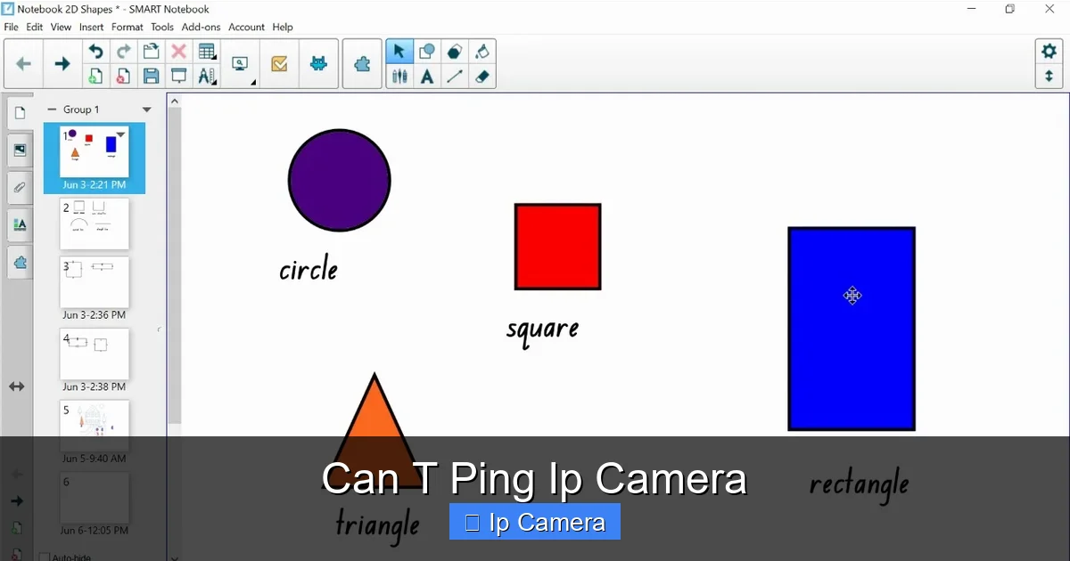Select the page 4 thumbnail

point(95,354)
